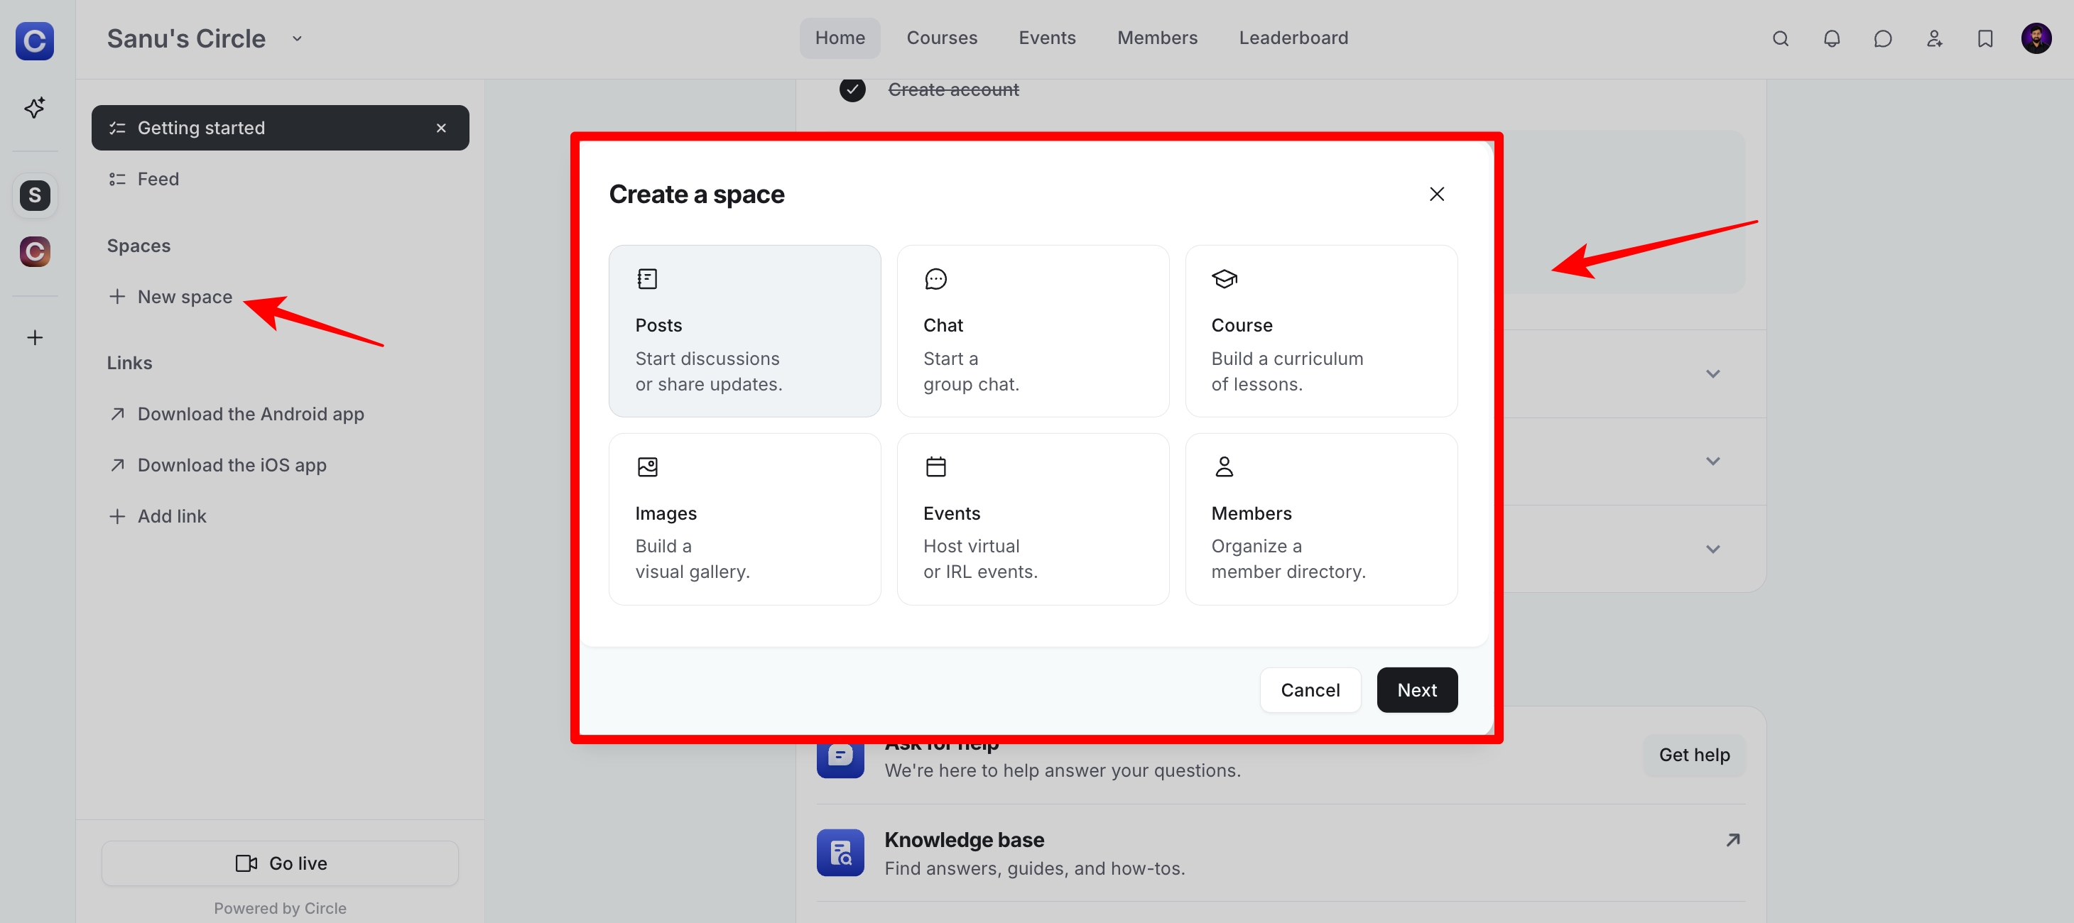Expand the first collapsed checklist section
The image size is (2074, 923).
[1712, 373]
